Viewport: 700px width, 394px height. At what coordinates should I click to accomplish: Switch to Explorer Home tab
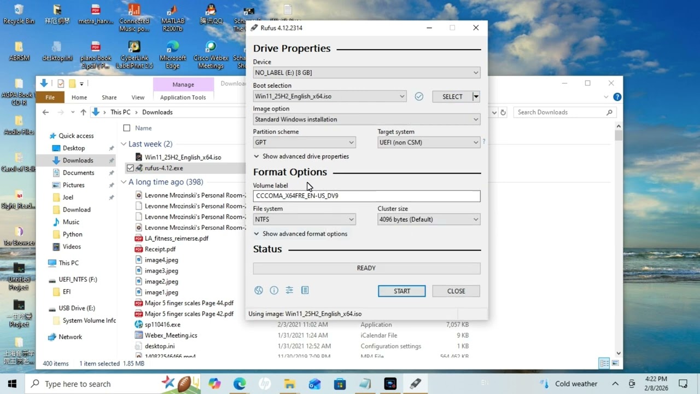tap(79, 97)
